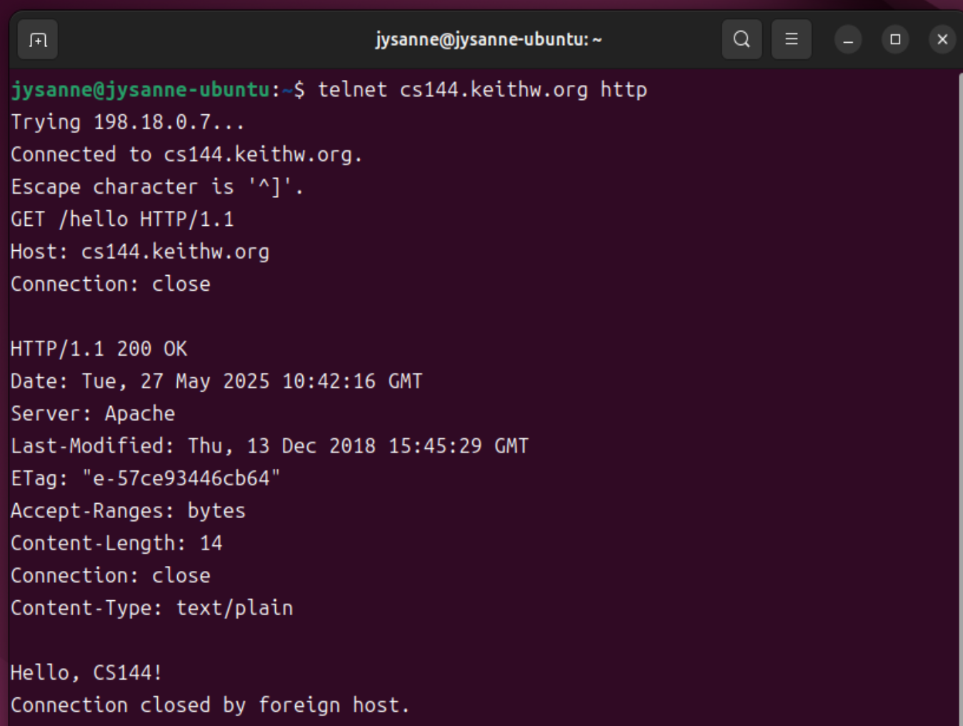Open the terminal search tool

pos(742,39)
